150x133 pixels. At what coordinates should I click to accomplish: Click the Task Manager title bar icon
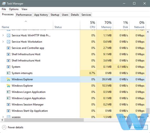[x=4, y=3]
